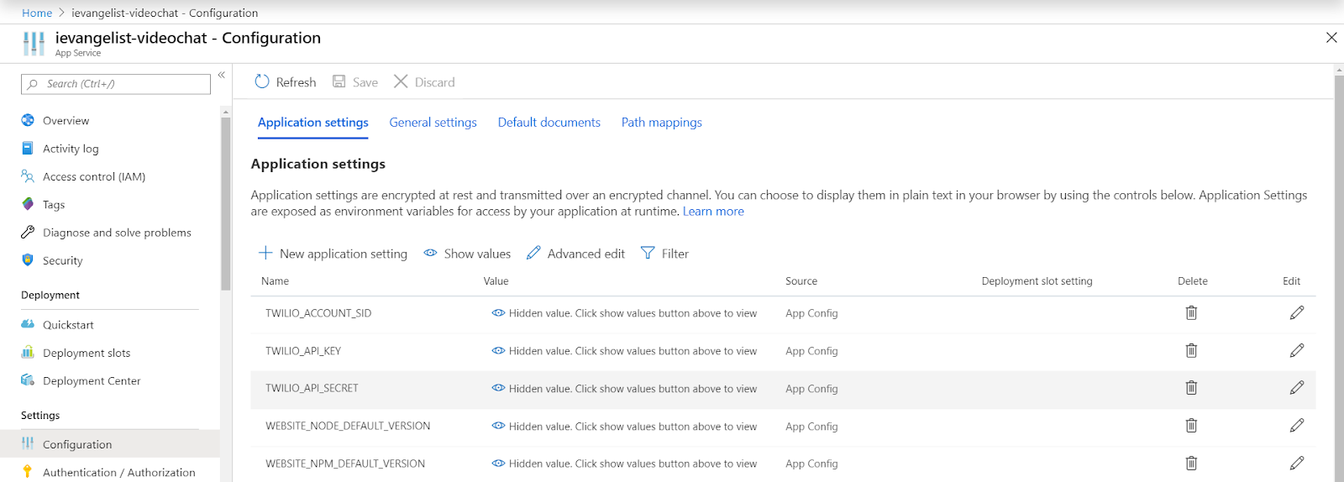Click the TWILIO_API_SECRET name cell

(x=312, y=388)
